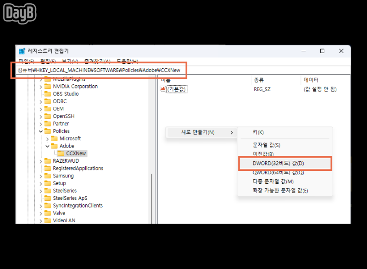Expand the NVIDIA Corporation key
Screen dimensions: 367x269
pos(41,87)
